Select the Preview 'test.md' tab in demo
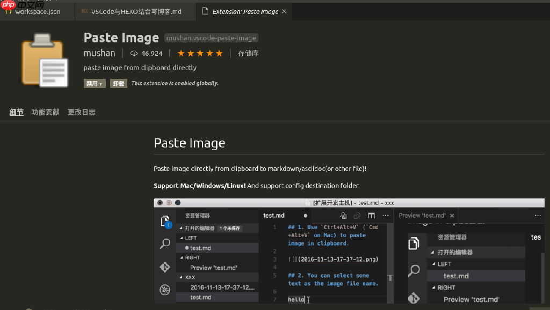The image size is (550, 310). 422,216
